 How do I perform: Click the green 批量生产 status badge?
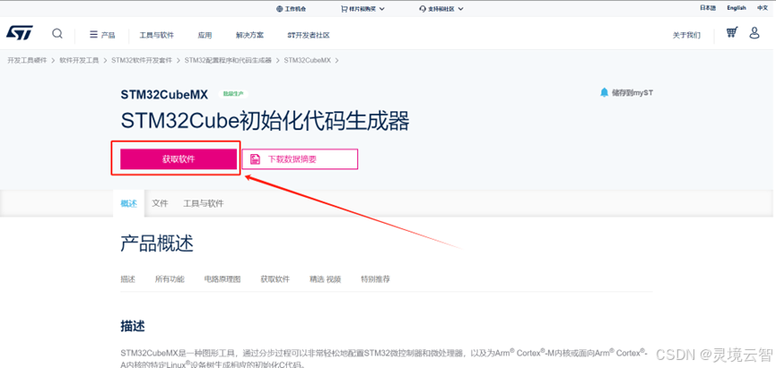(x=233, y=94)
